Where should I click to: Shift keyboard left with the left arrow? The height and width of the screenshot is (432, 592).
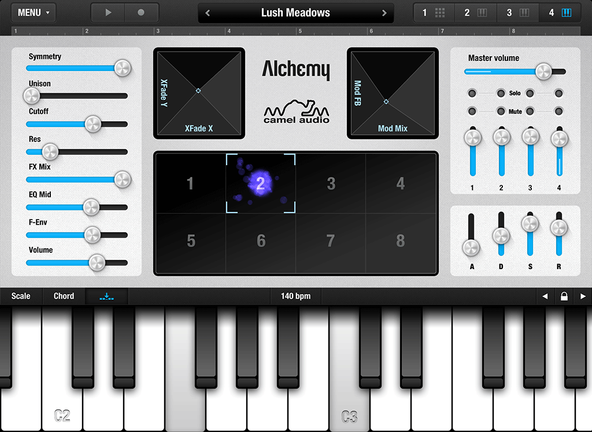click(545, 296)
